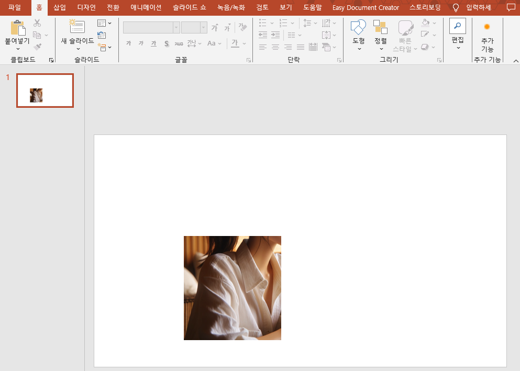520x371 pixels.
Task: Click the Cut scissors icon
Action: pyautogui.click(x=37, y=23)
